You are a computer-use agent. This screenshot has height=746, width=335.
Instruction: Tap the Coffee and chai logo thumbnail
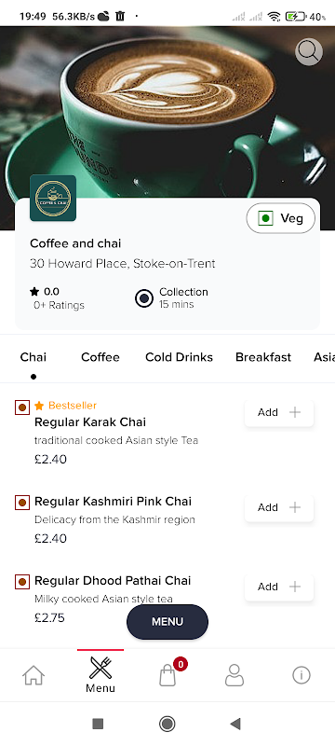point(53,198)
